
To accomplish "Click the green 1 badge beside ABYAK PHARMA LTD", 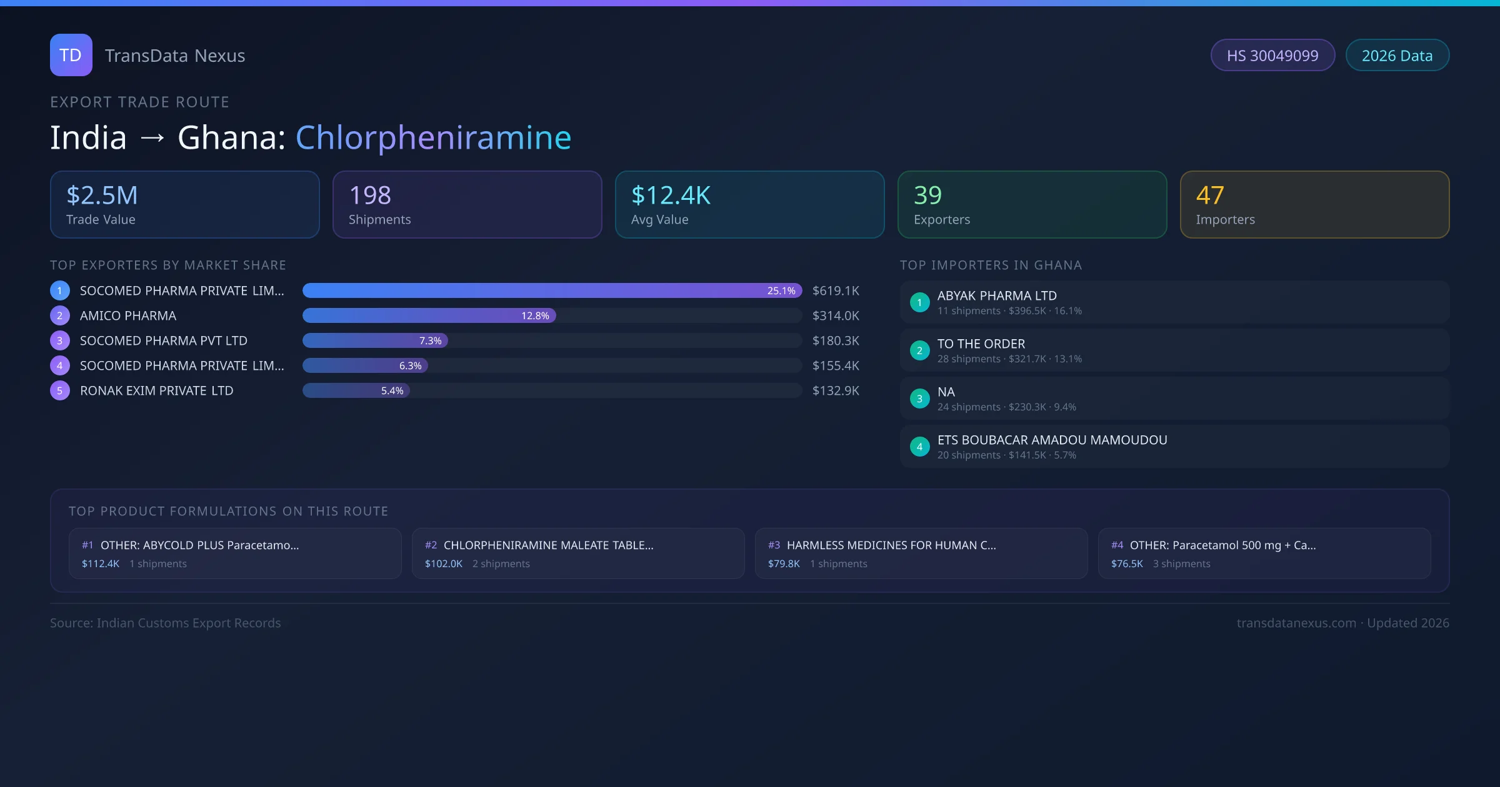I will point(919,302).
